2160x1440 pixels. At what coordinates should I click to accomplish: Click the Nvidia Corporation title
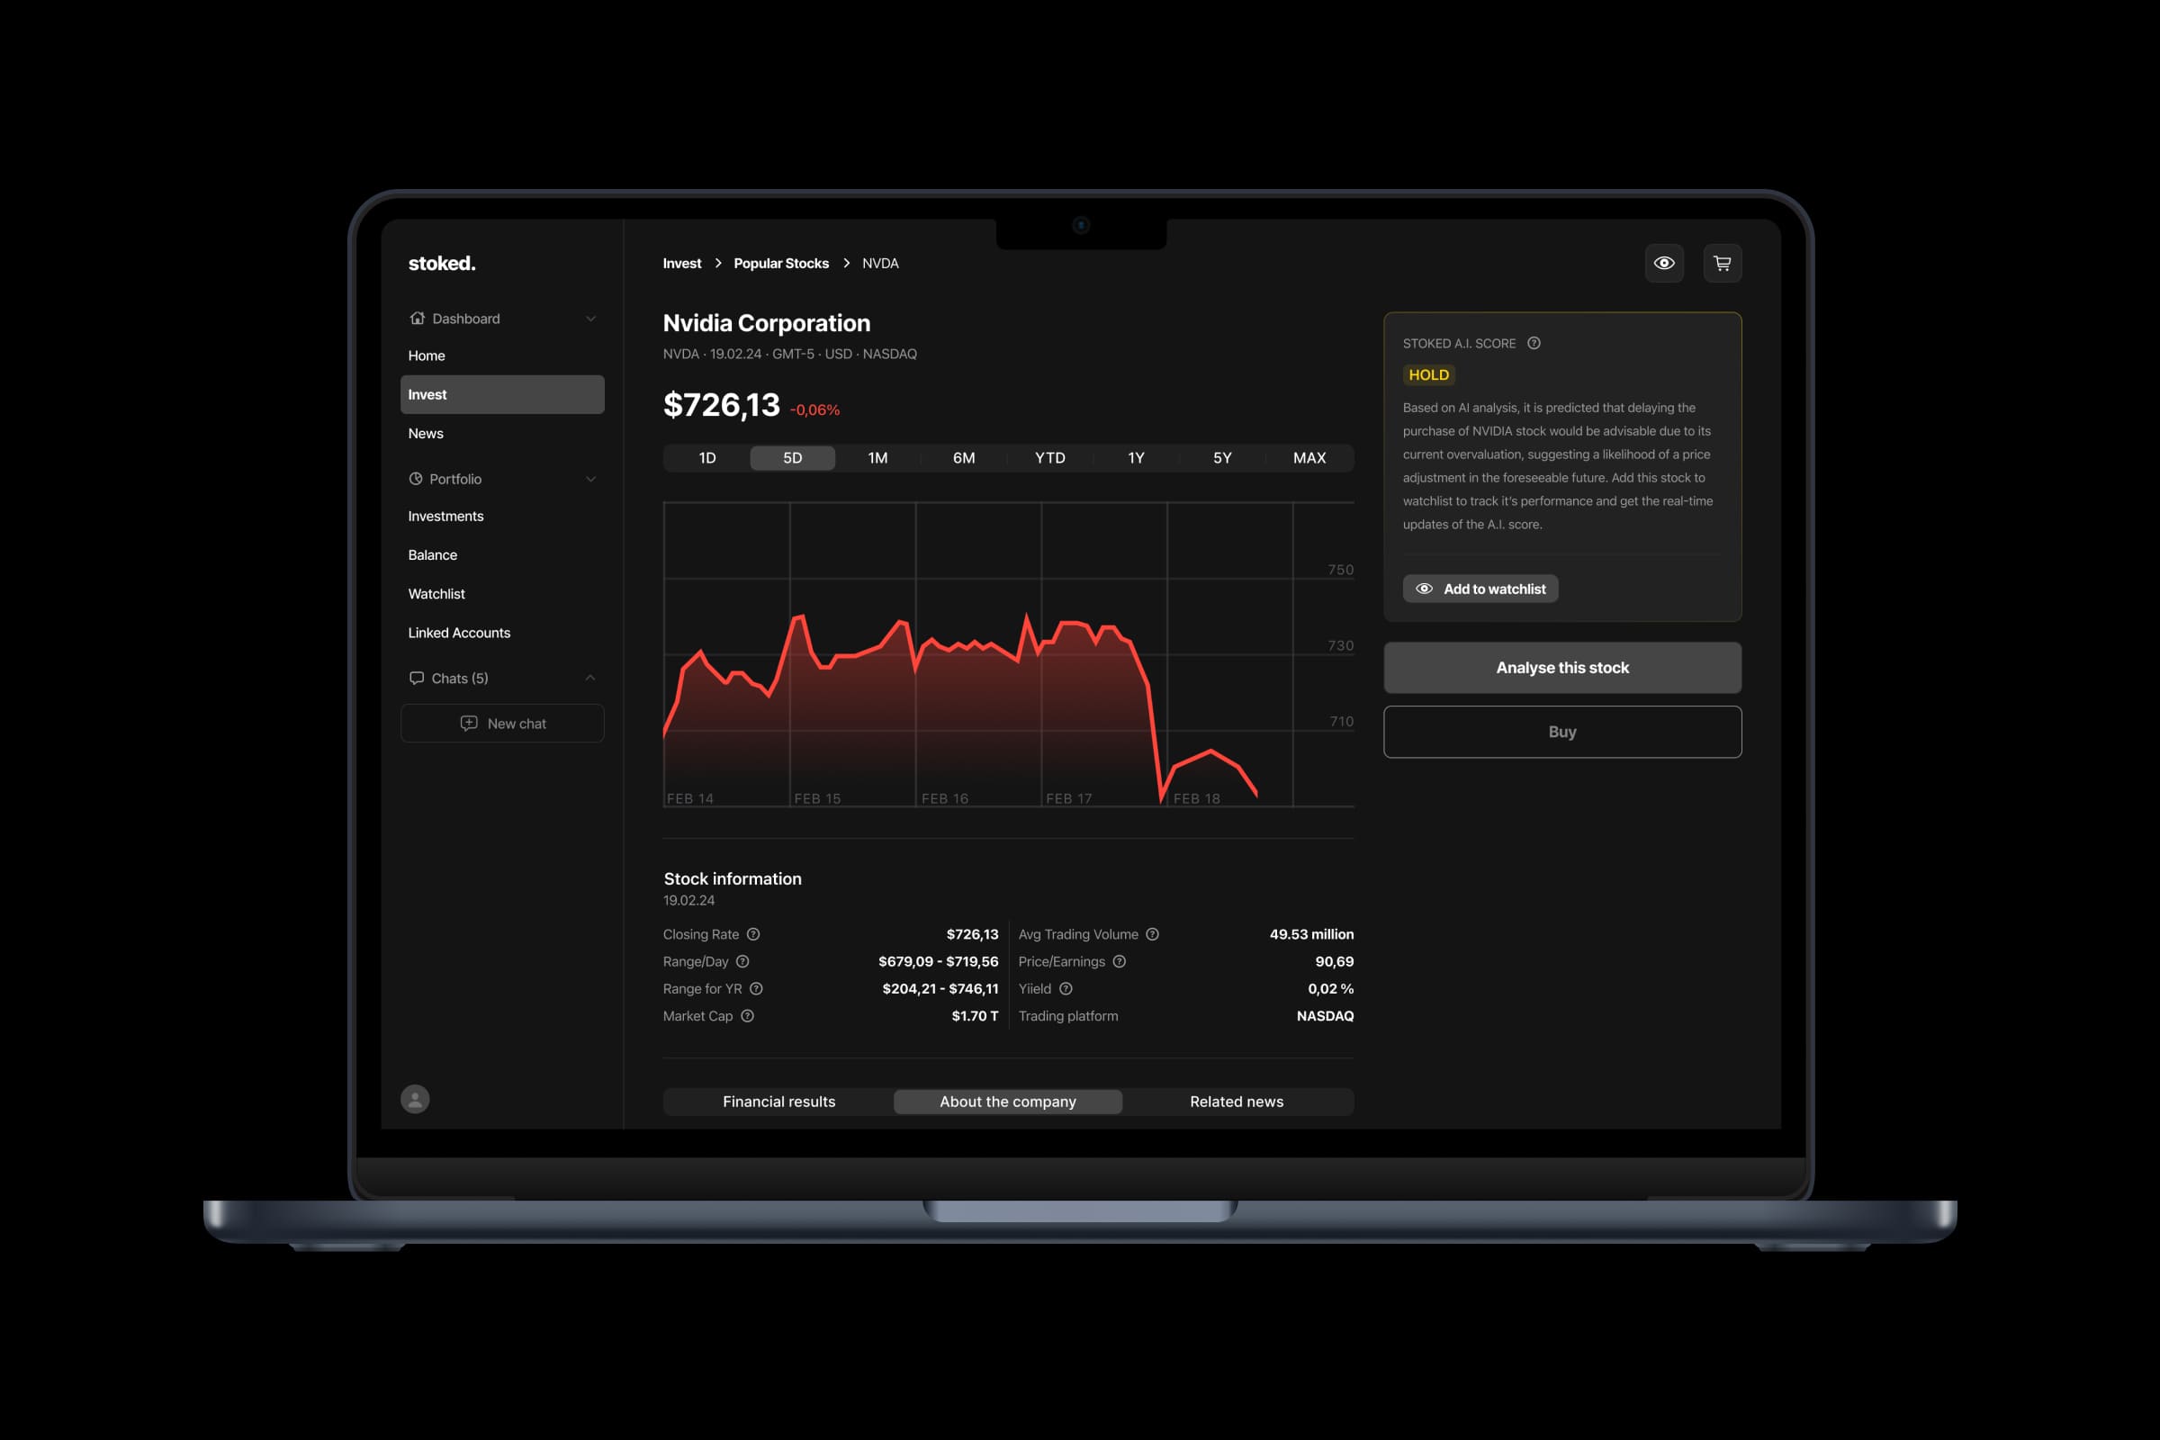(767, 323)
